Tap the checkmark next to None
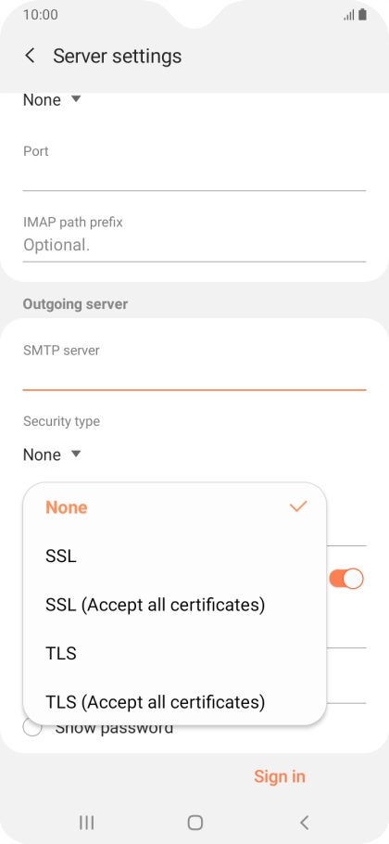389x844 pixels. [298, 506]
